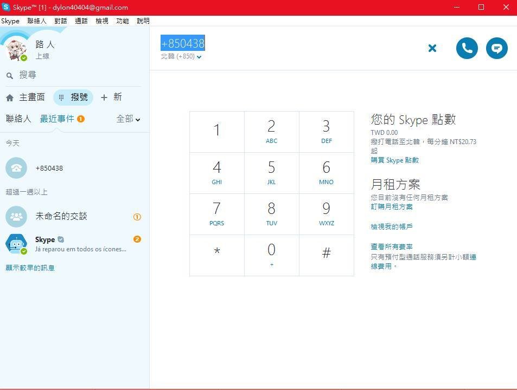Tap the dial pad key 1
The height and width of the screenshot is (390, 517).
click(x=217, y=132)
